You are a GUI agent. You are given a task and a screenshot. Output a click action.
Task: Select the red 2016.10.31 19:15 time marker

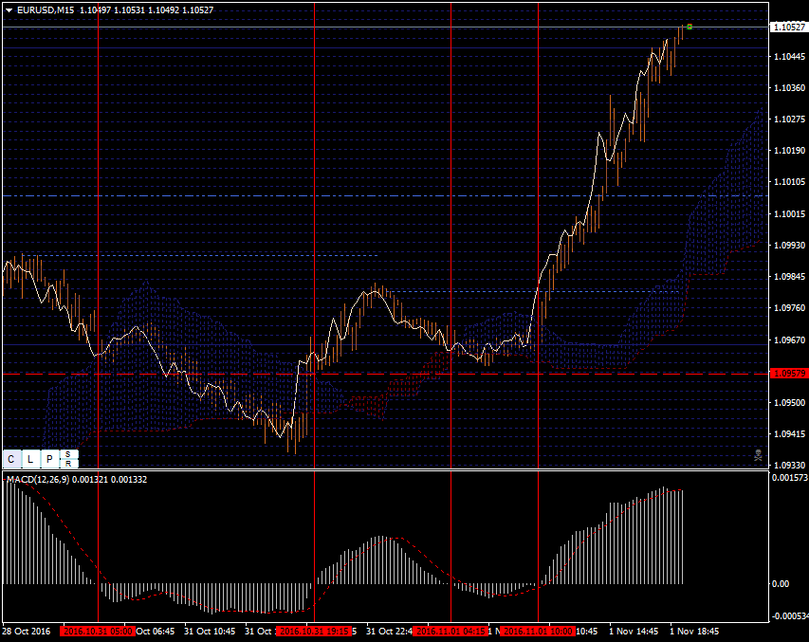pos(315,631)
